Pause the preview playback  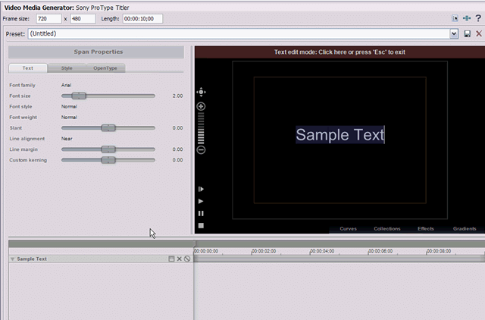201,214
